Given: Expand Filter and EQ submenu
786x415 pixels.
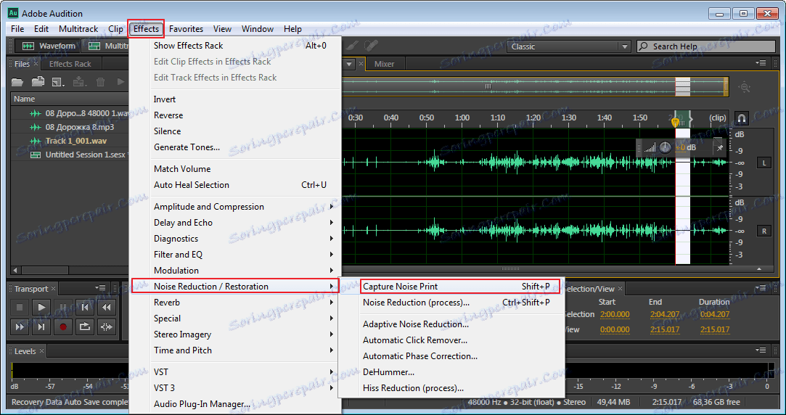Looking at the screenshot, I should (236, 255).
